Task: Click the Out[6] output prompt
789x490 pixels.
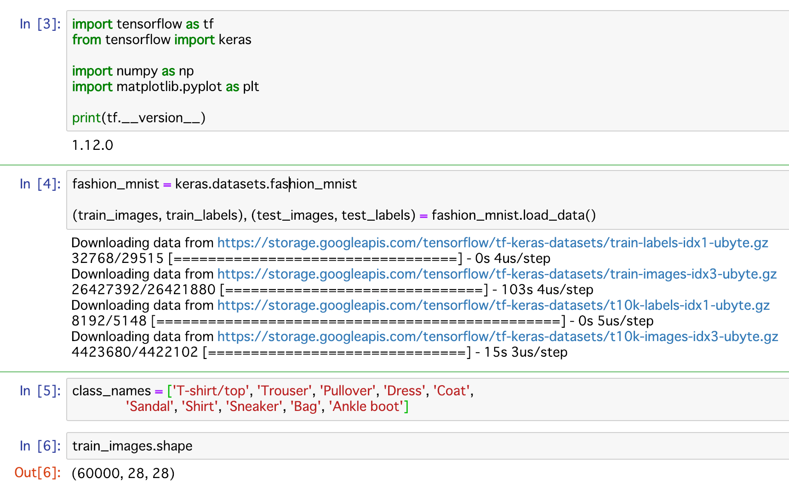Action: 38,473
